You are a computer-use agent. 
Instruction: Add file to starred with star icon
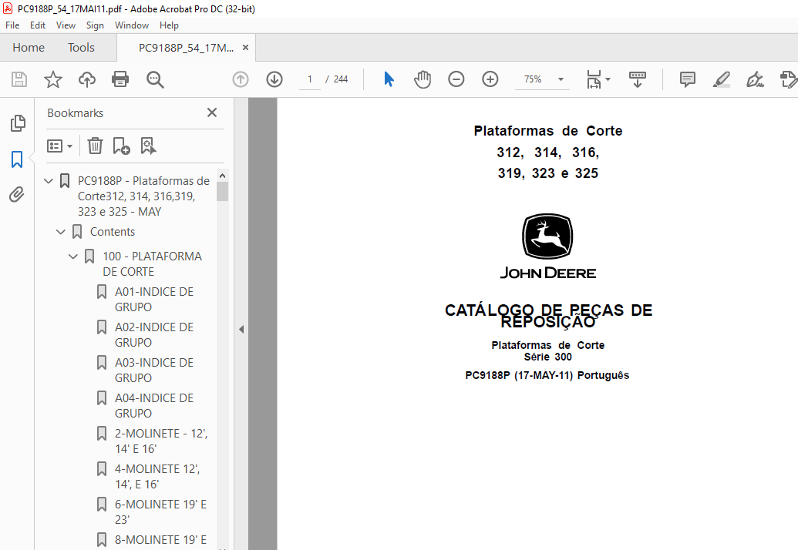point(53,79)
